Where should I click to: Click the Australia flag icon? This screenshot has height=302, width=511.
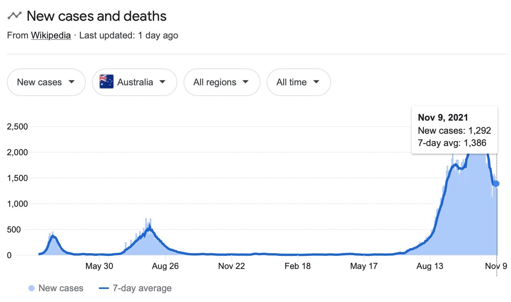[107, 82]
